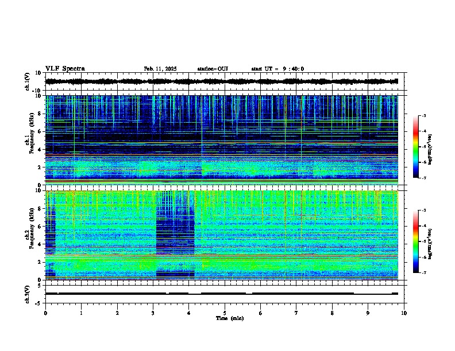
Task: Click the ch.2 spectrogram panel
Action: point(222,235)
